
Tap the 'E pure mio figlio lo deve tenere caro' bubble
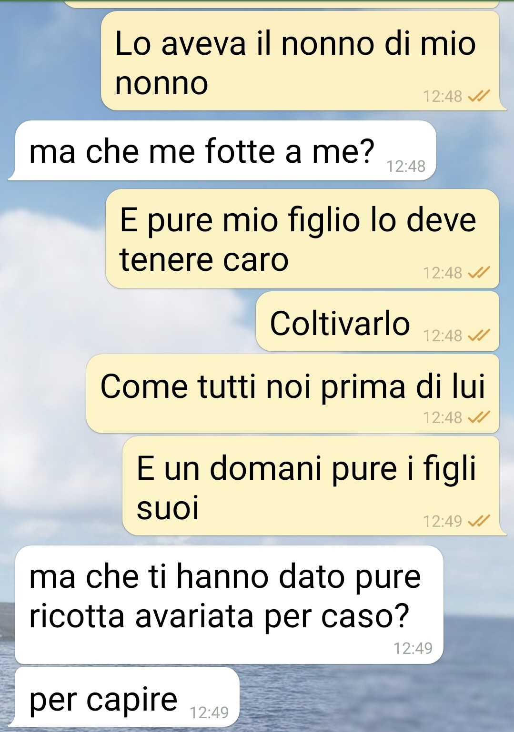click(x=302, y=239)
